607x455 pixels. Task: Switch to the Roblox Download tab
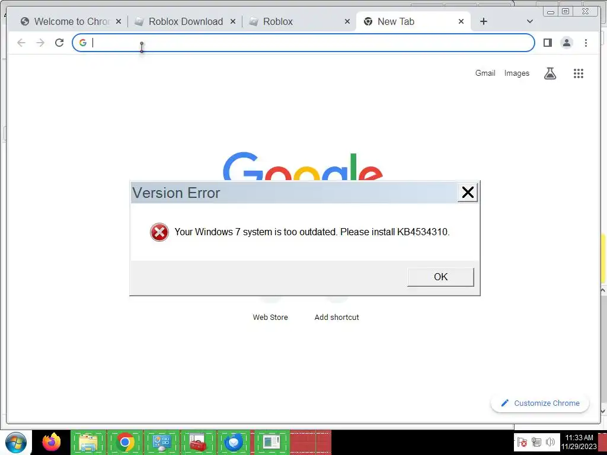coord(186,22)
